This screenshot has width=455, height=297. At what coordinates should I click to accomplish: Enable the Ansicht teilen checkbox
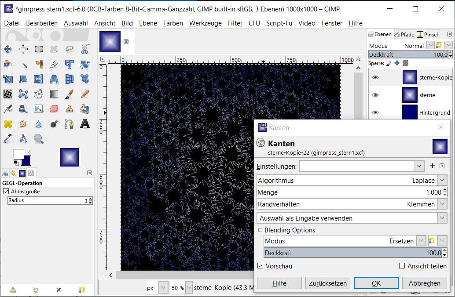402,266
